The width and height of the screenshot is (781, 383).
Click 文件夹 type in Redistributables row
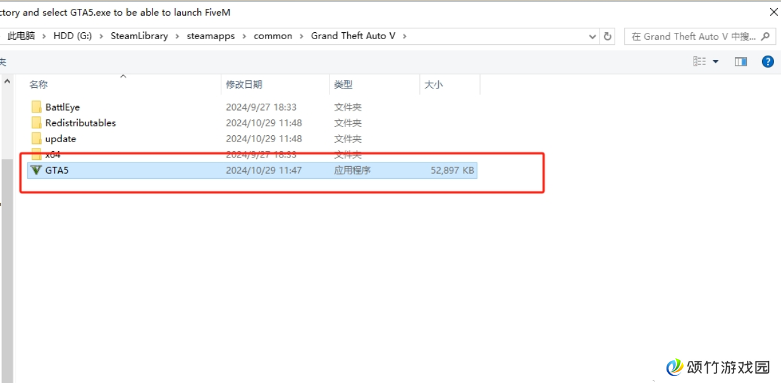coord(348,123)
